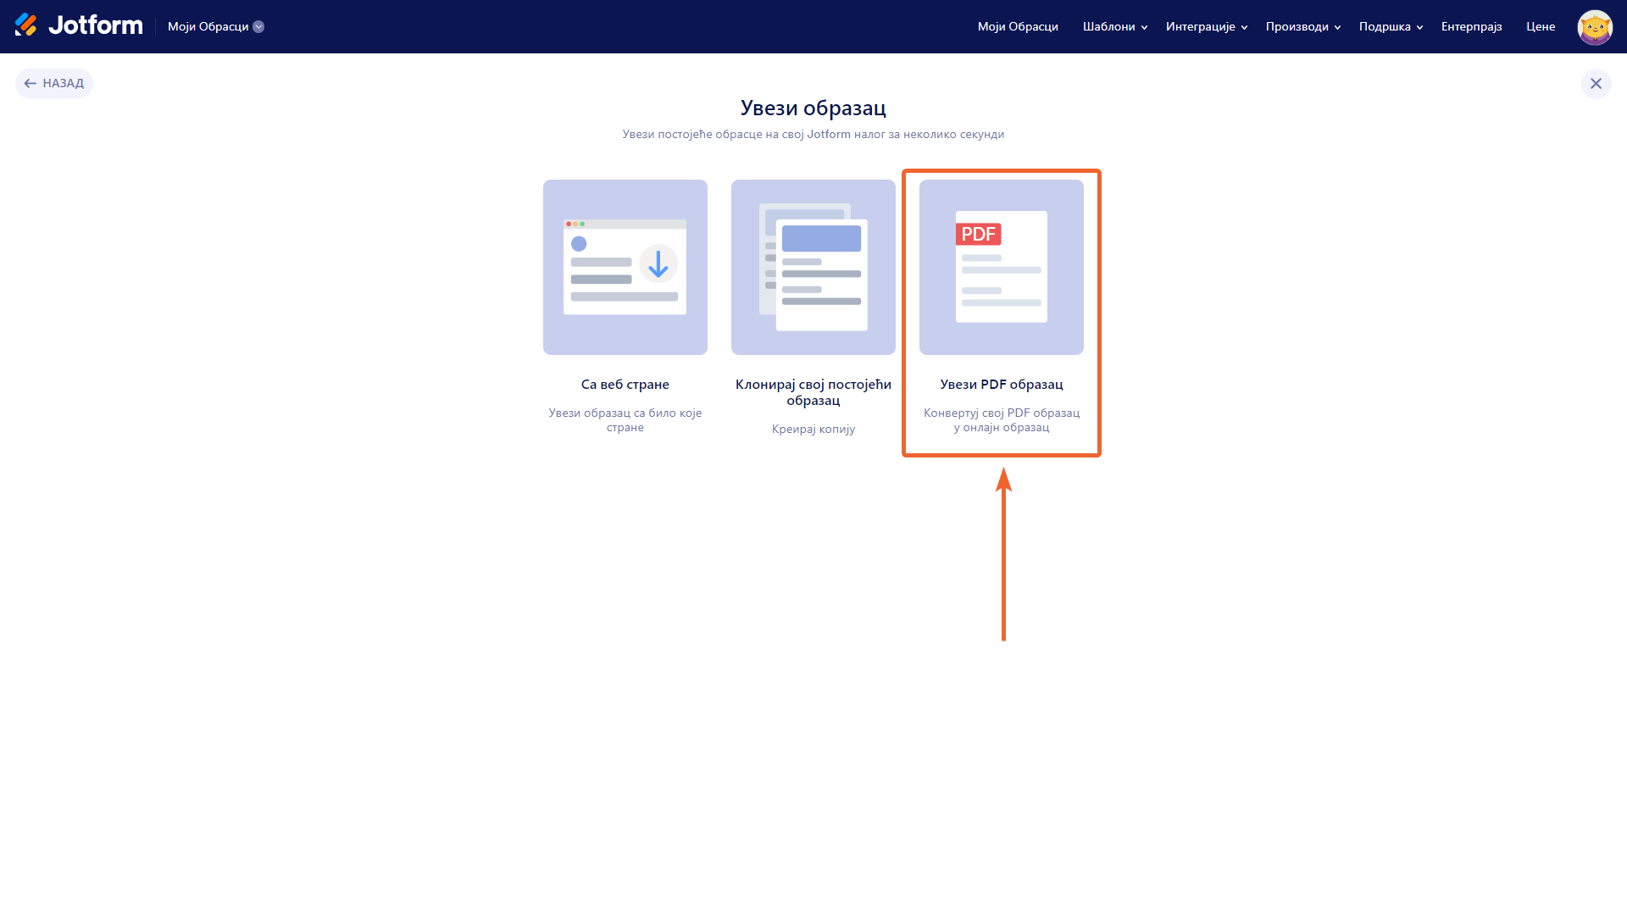This screenshot has height=915, width=1627.
Task: Select Увези PDF образац title
Action: pos(1001,384)
